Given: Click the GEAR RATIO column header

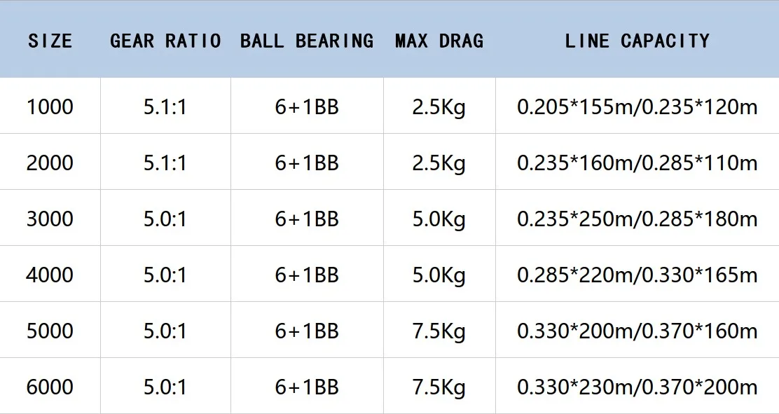Looking at the screenshot, I should tap(165, 41).
